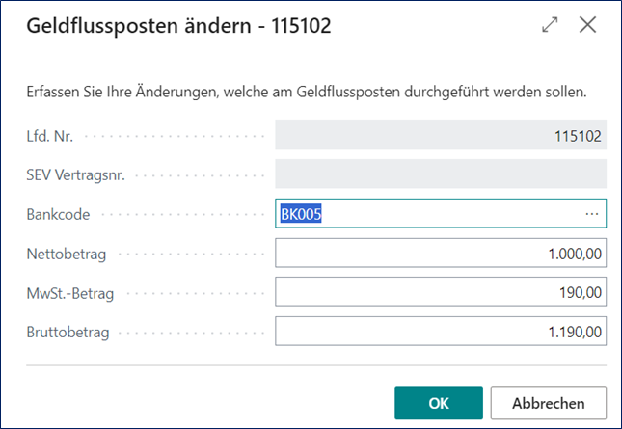Expand the dialog to full screen
Screen dimensions: 622x429
[x=551, y=26]
